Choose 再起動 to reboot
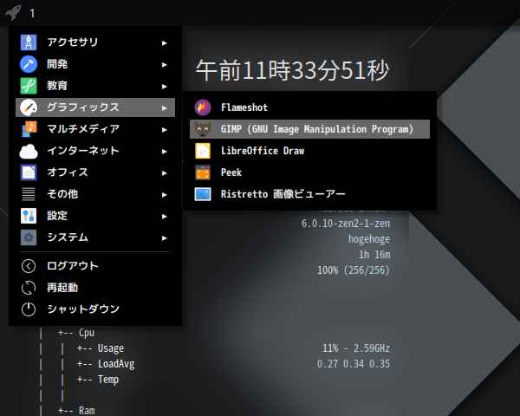Screen dimensions: 520x416 [95, 288]
